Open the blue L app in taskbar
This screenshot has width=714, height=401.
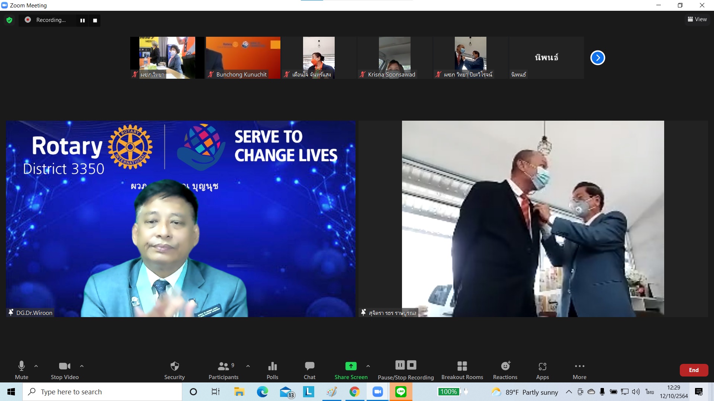(309, 392)
